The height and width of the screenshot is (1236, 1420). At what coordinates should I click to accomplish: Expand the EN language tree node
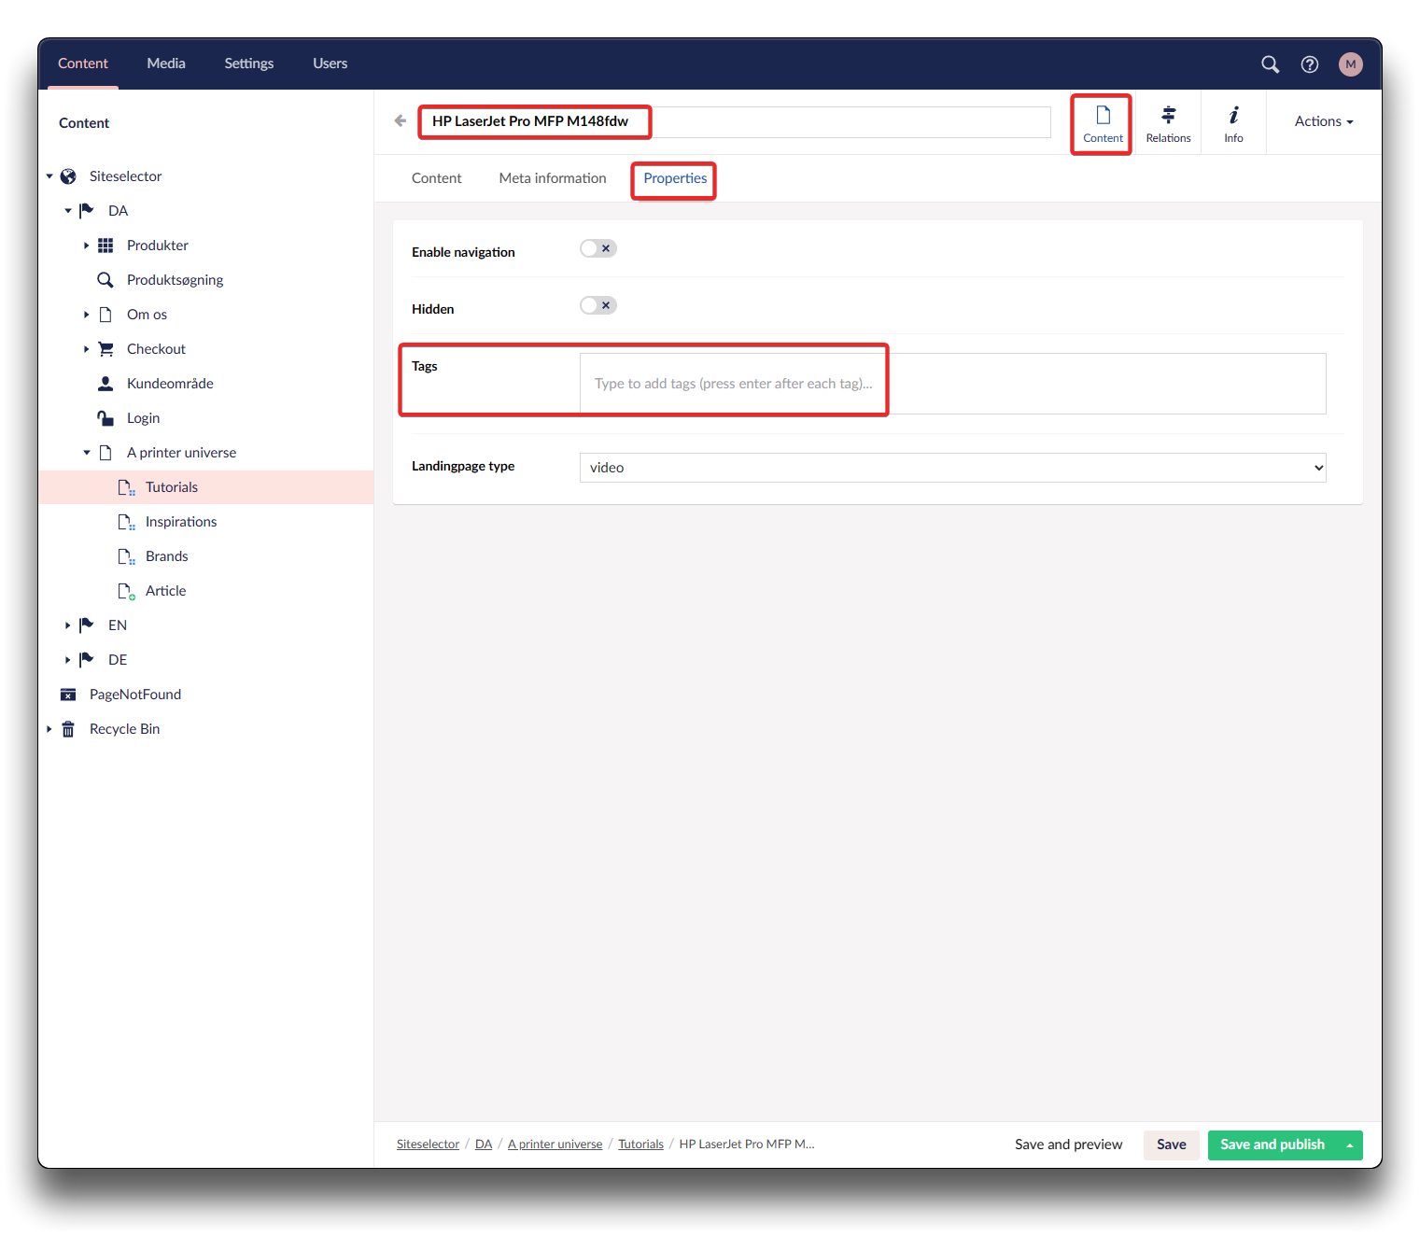67,625
